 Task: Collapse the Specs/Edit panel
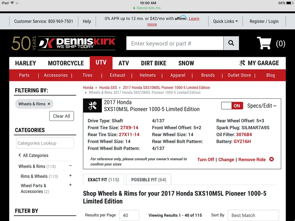(275, 106)
